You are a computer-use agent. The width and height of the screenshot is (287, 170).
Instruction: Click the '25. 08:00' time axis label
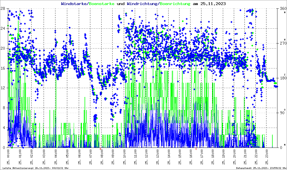[102, 157]
